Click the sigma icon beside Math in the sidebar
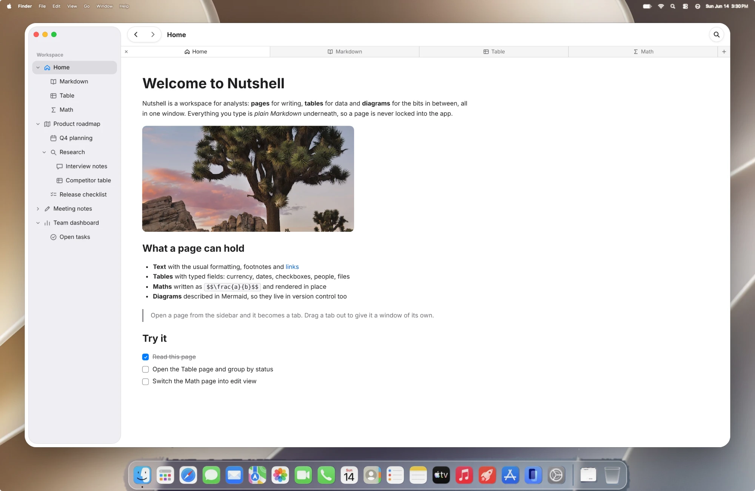This screenshot has height=491, width=755. click(x=53, y=110)
